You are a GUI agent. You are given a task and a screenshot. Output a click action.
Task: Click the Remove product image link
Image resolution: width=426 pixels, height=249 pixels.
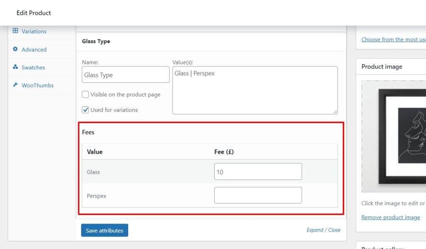click(391, 217)
